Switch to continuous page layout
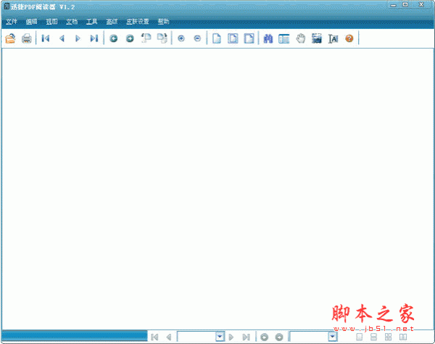 [x=373, y=337]
